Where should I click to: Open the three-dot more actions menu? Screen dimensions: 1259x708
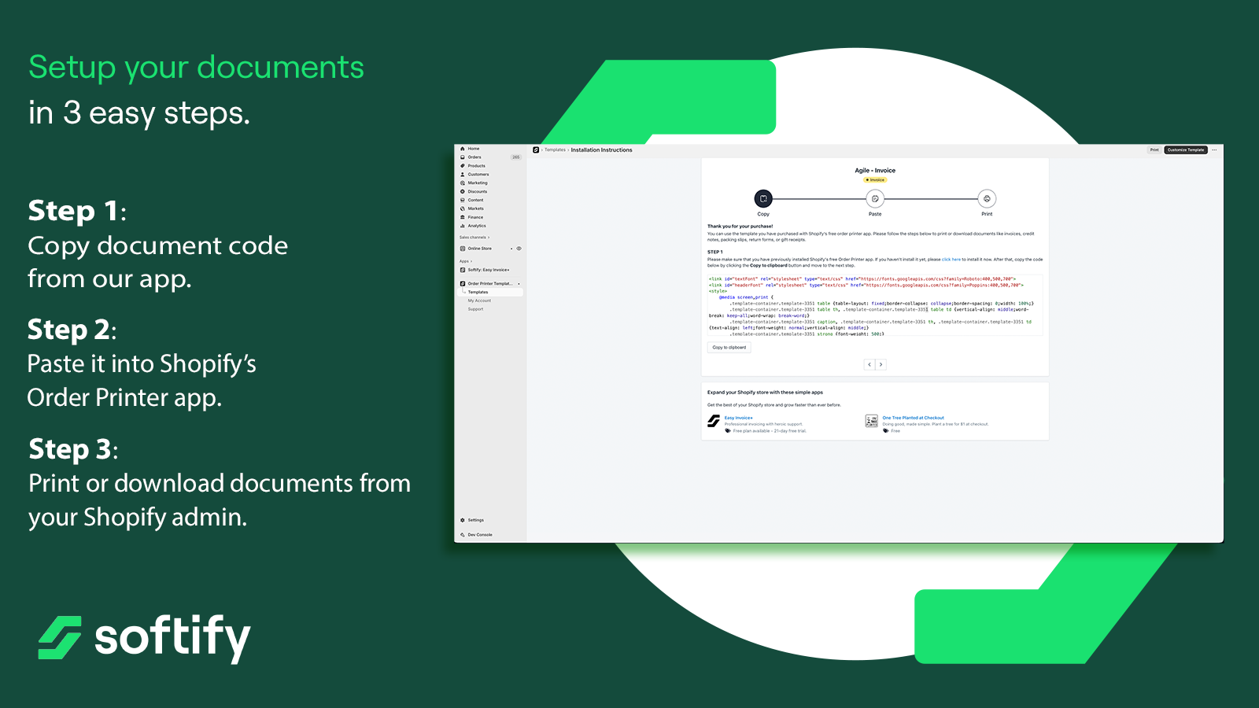[1214, 149]
